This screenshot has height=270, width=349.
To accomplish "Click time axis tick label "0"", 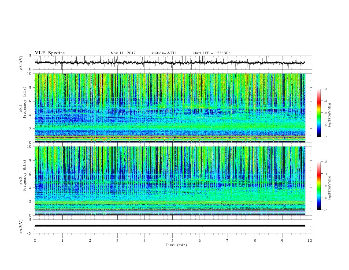I will (x=35, y=240).
